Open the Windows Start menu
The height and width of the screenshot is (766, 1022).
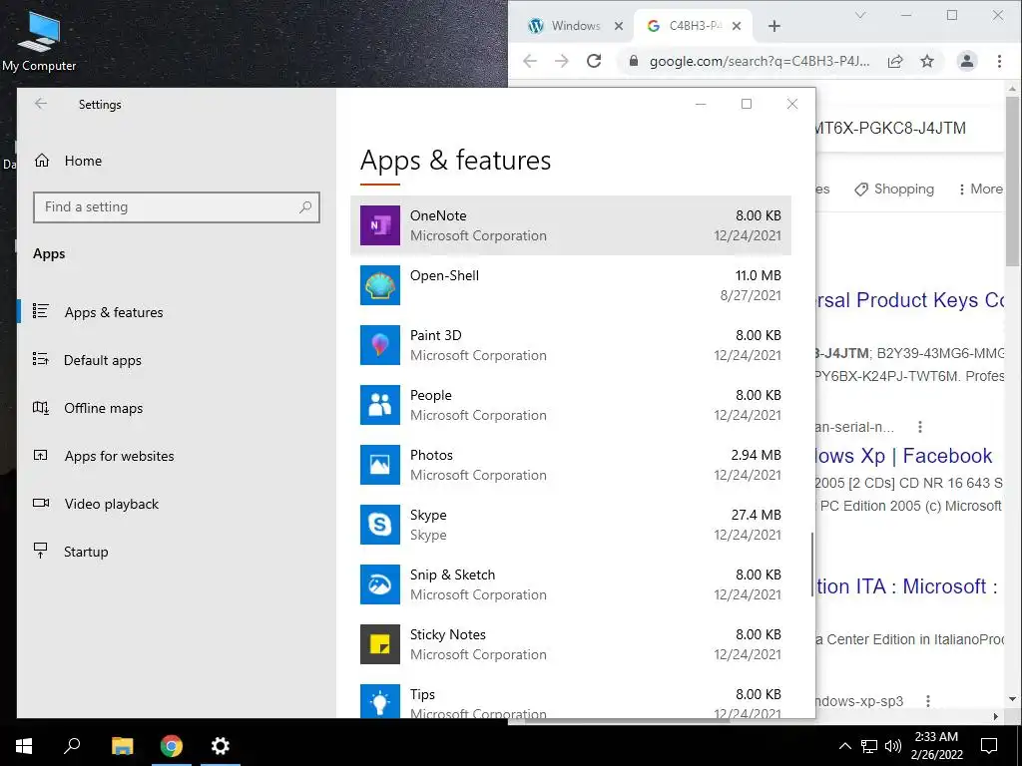coord(24,746)
